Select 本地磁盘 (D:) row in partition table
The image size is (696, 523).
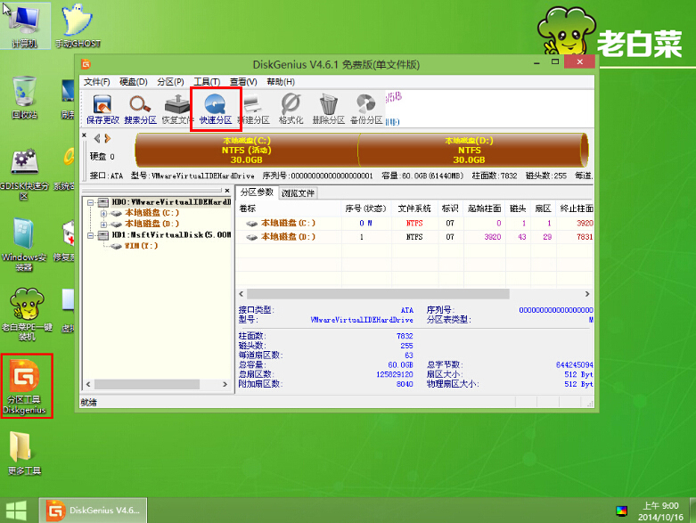click(415, 237)
